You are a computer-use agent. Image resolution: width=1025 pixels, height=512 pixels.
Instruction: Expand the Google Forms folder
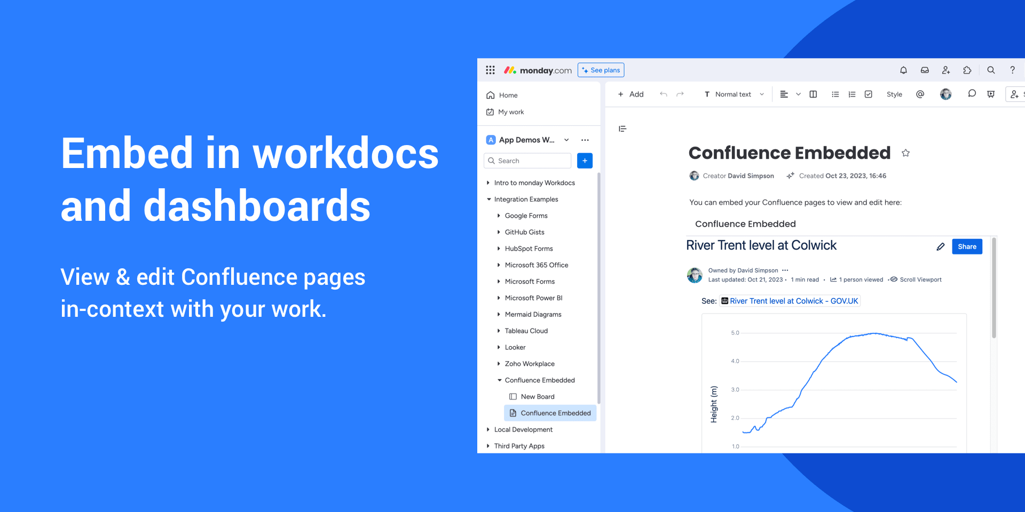pyautogui.click(x=499, y=216)
